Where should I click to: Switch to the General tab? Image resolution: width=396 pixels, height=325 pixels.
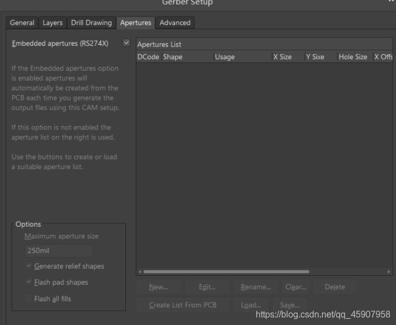[x=22, y=23]
